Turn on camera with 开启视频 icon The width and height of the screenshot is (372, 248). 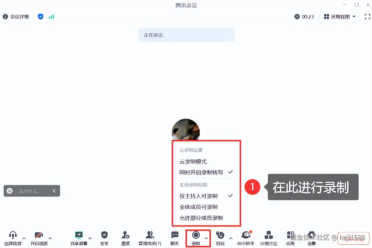39,235
